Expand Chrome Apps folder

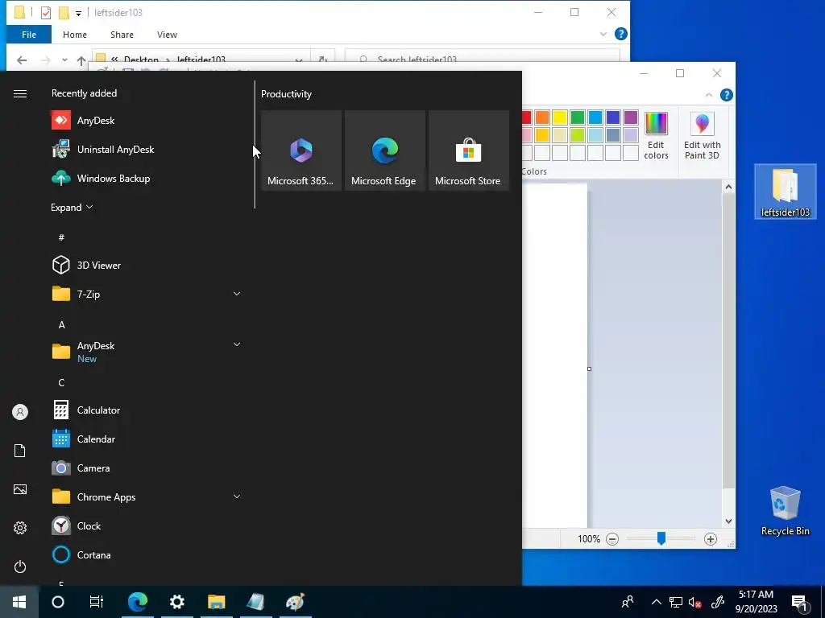(x=237, y=496)
